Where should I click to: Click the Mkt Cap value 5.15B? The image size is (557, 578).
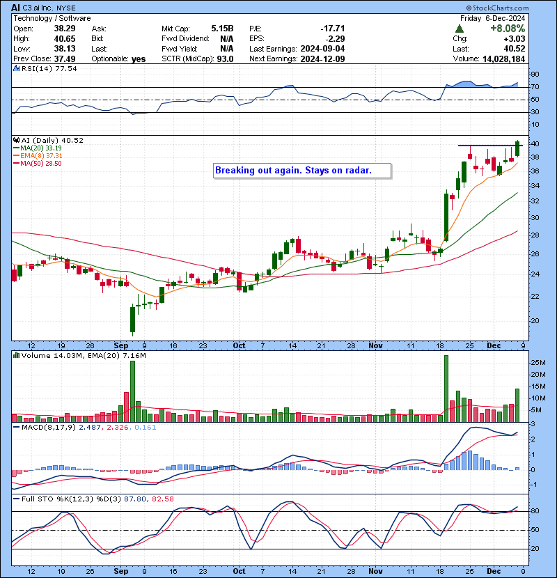[222, 29]
